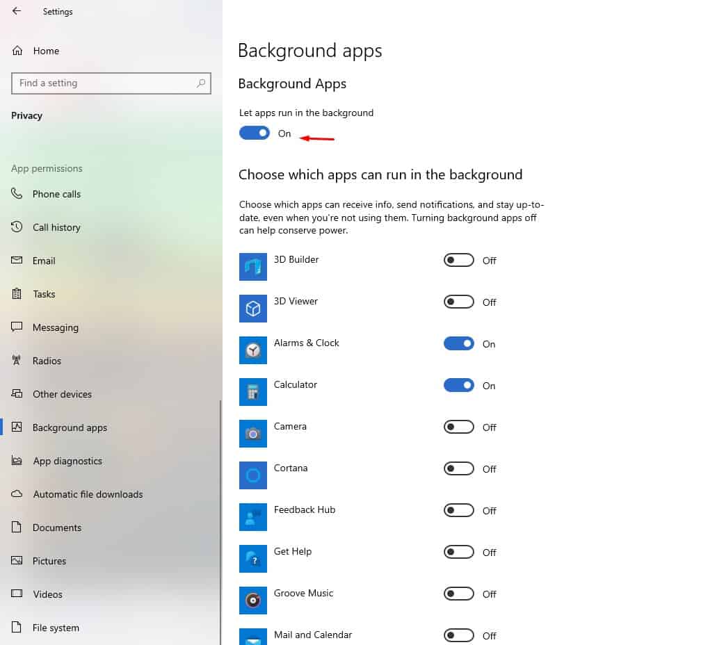724x645 pixels.
Task: Open the Phone calls privacy page
Action: pyautogui.click(x=56, y=194)
